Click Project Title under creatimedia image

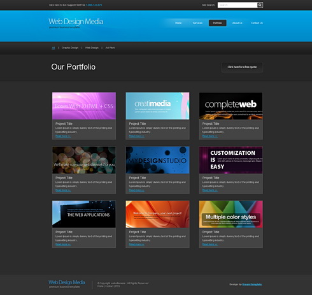pos(138,124)
